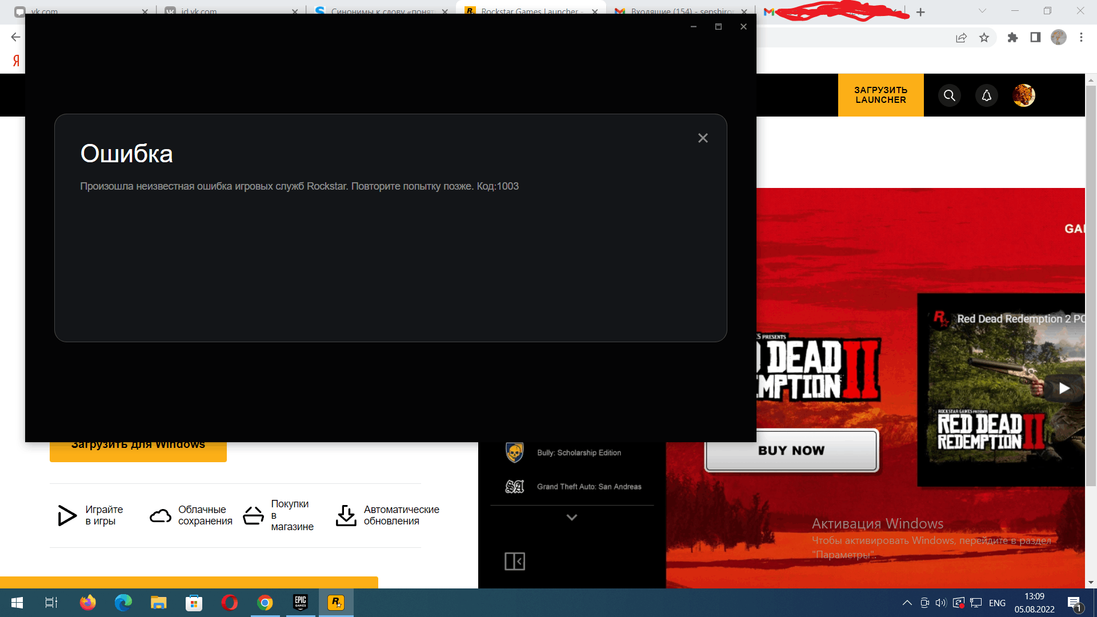Toggle the Chrome side panel icon
Screen dimensions: 1097x617
coord(1035,38)
